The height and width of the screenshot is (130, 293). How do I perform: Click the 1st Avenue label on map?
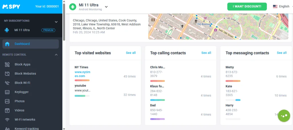click(204, 24)
